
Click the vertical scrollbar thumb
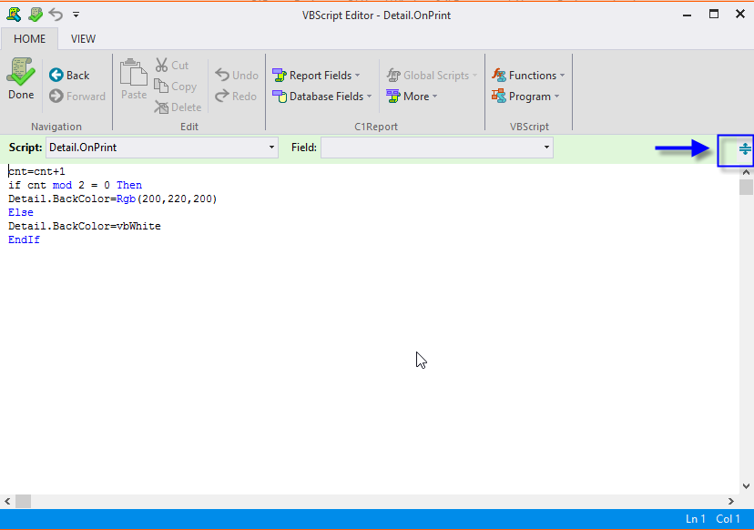click(x=747, y=187)
